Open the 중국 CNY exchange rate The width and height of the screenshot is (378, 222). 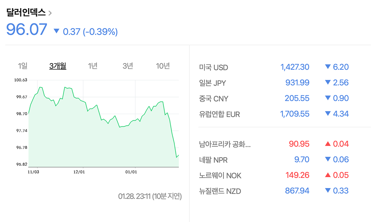click(x=214, y=99)
